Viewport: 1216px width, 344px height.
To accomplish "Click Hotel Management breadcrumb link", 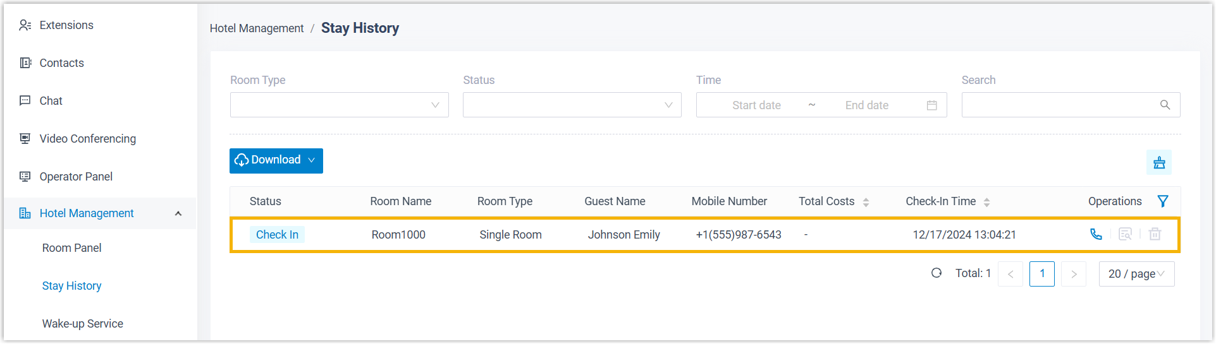I will (x=256, y=28).
